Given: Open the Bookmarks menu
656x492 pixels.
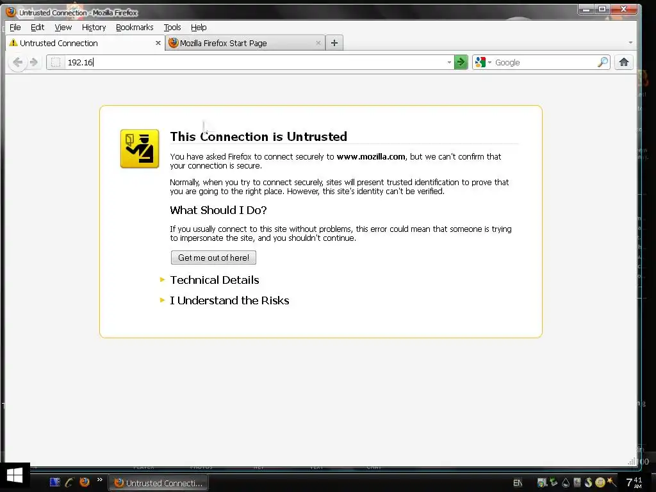Looking at the screenshot, I should point(135,27).
